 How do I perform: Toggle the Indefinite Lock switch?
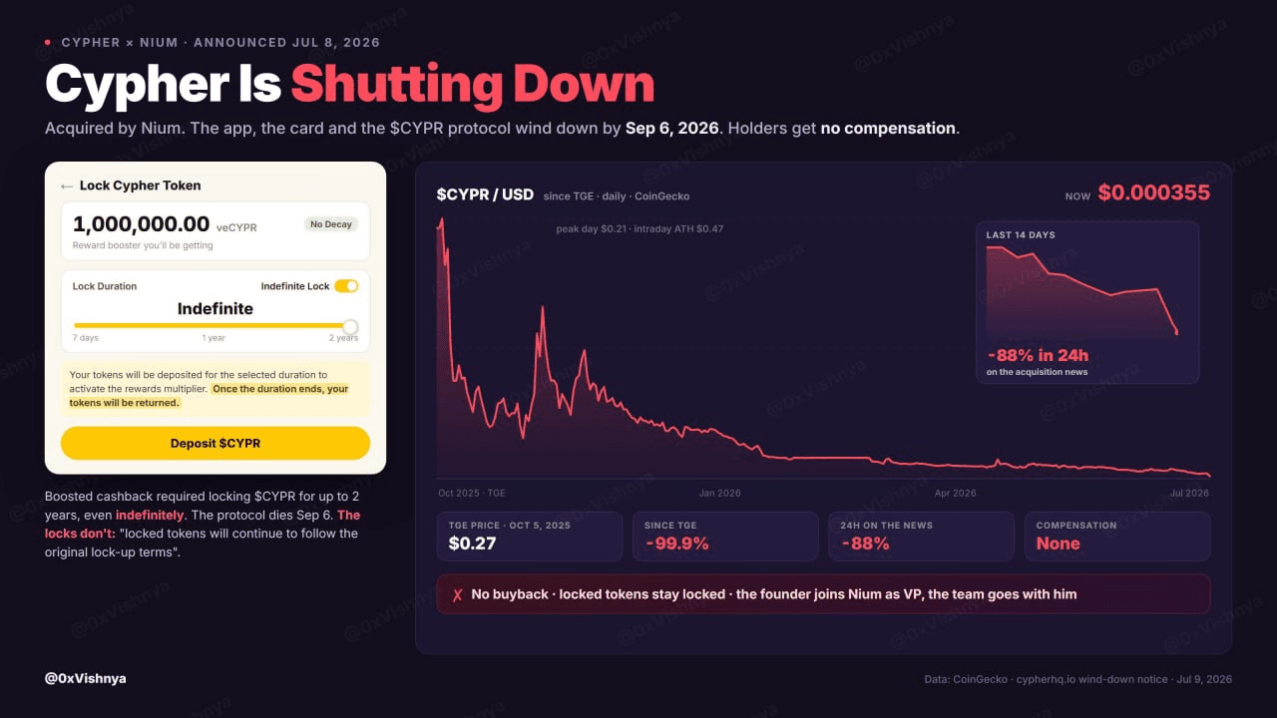346,286
